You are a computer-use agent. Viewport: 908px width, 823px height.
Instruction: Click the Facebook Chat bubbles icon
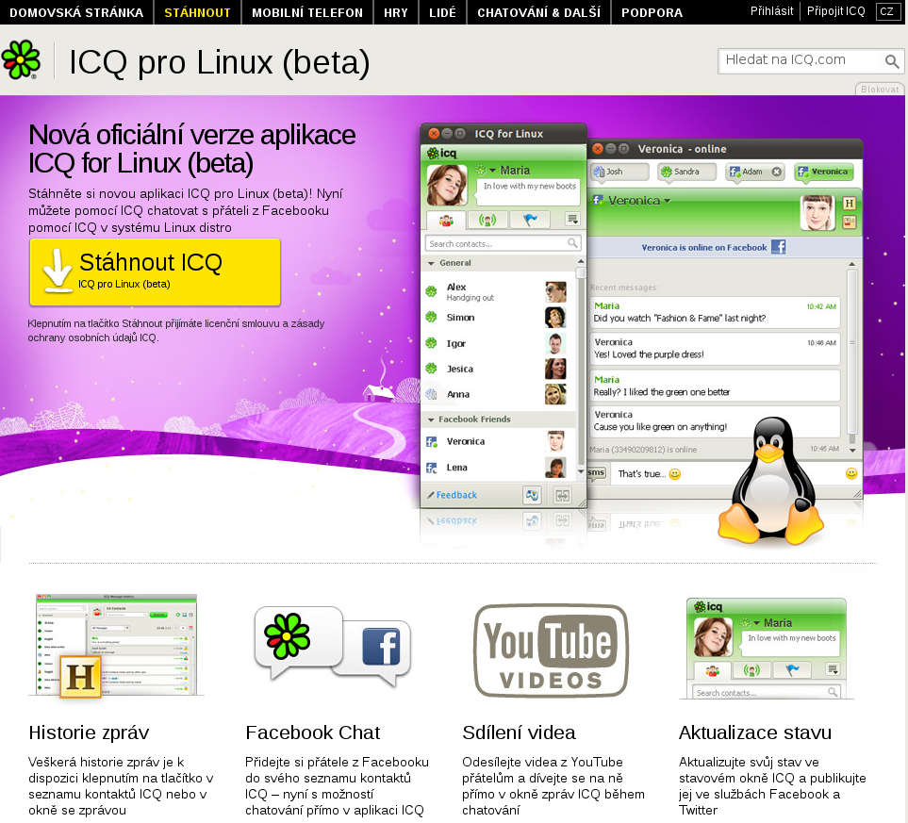[x=332, y=647]
